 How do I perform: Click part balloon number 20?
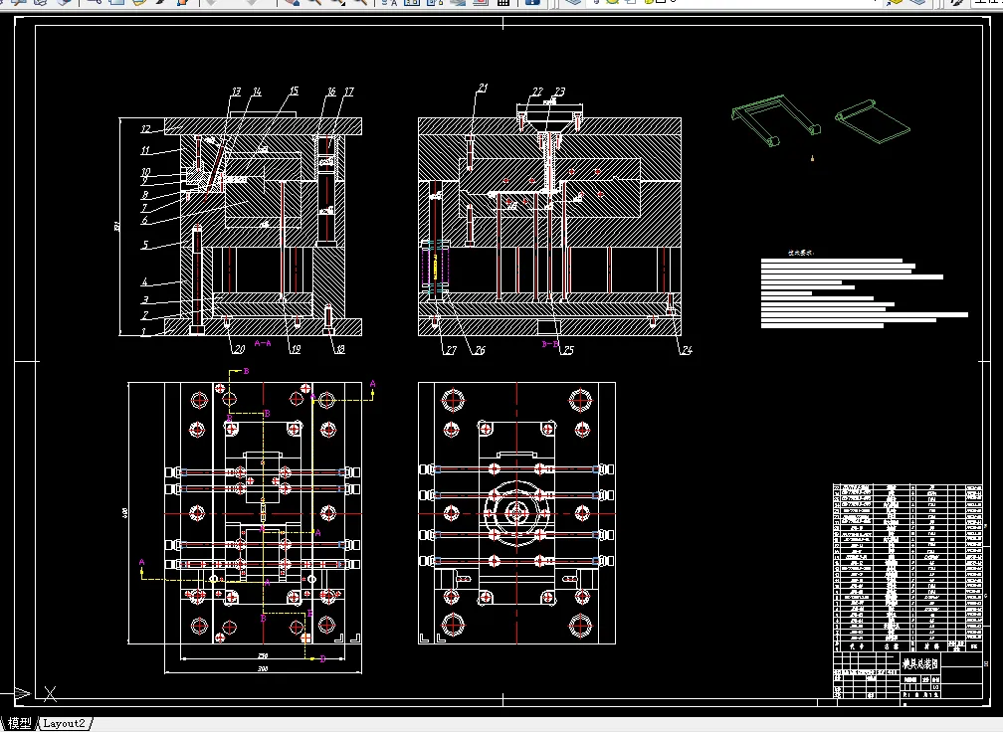(239, 349)
